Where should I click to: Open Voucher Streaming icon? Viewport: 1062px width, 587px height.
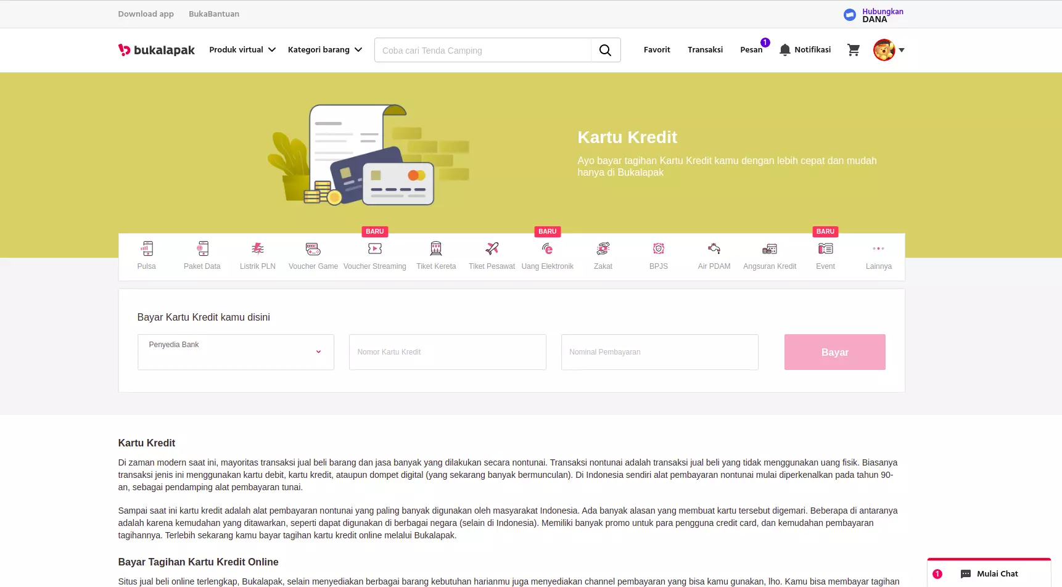pyautogui.click(x=375, y=248)
